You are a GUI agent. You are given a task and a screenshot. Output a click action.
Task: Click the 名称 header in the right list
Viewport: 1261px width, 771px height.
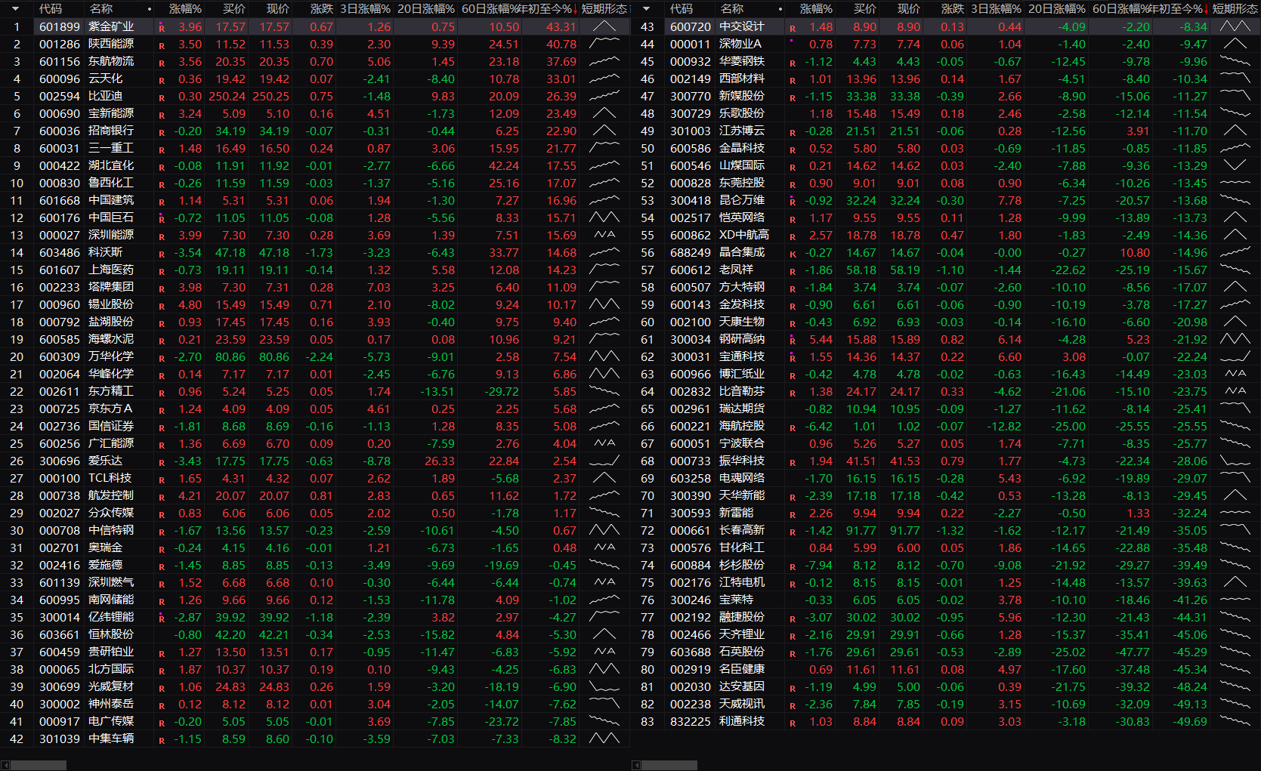point(732,9)
